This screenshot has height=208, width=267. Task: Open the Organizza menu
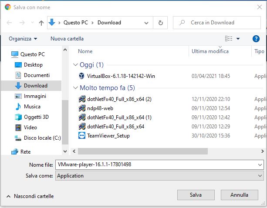pos(23,39)
